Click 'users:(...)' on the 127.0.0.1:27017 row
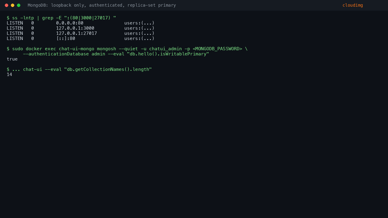The height and width of the screenshot is (218, 388). click(x=139, y=33)
